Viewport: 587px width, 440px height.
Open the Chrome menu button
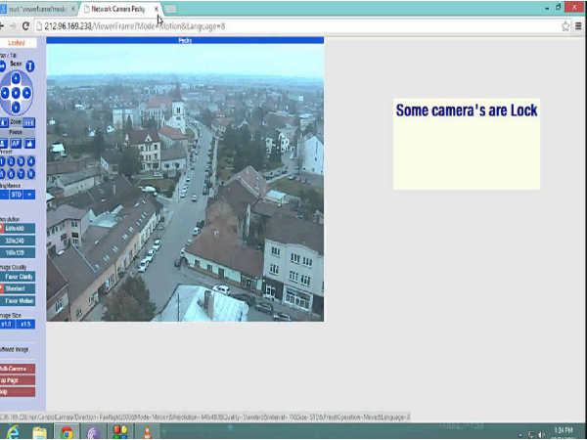pos(578,26)
